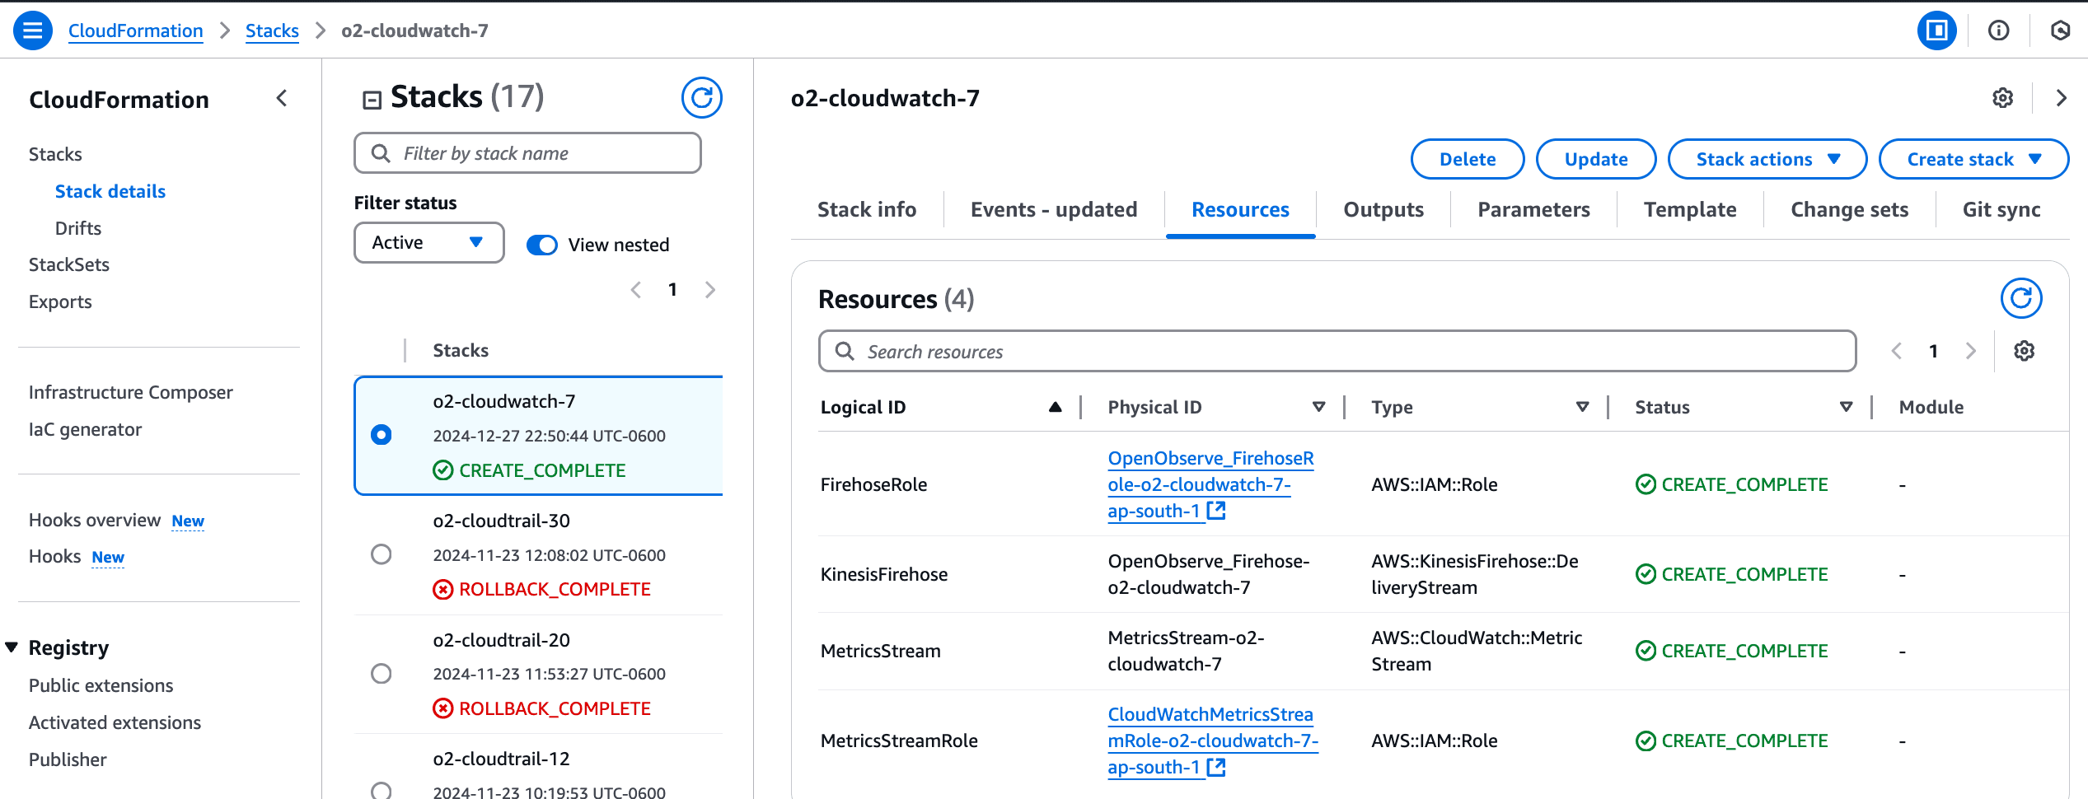2088x799 pixels.
Task: Open the info help icon
Action: pos(1998,30)
